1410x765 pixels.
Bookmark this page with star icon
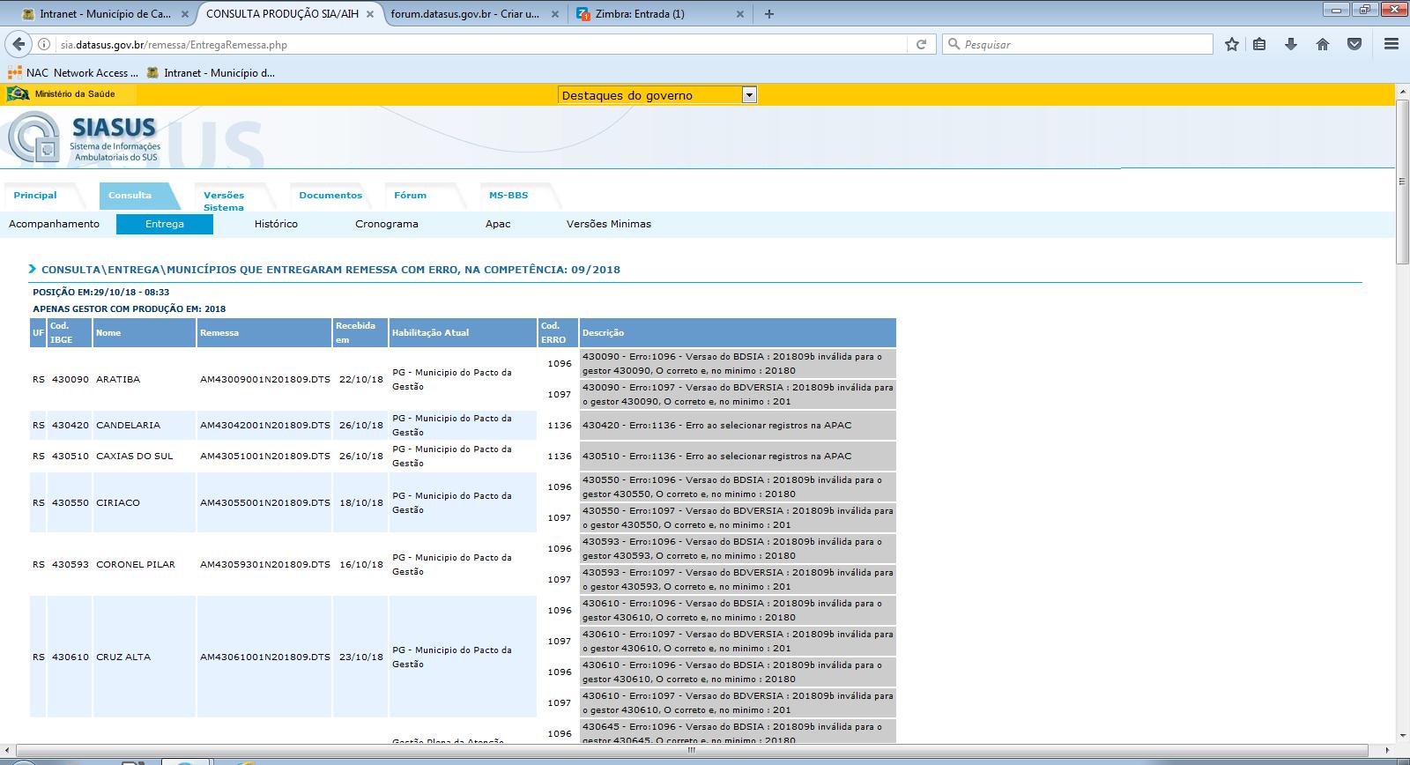click(x=1231, y=44)
